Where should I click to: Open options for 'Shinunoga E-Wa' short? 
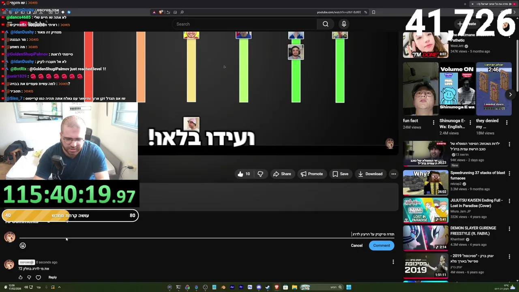point(470,122)
